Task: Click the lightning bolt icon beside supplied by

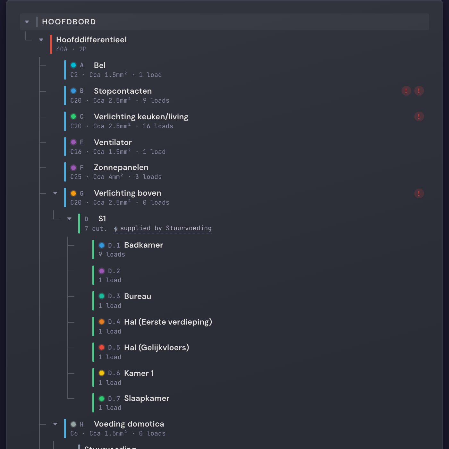Action: click(x=116, y=229)
